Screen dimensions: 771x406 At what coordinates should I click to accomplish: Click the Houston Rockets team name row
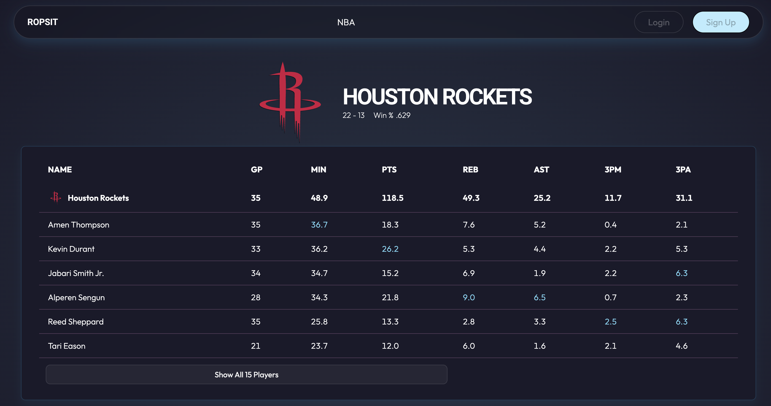point(98,198)
